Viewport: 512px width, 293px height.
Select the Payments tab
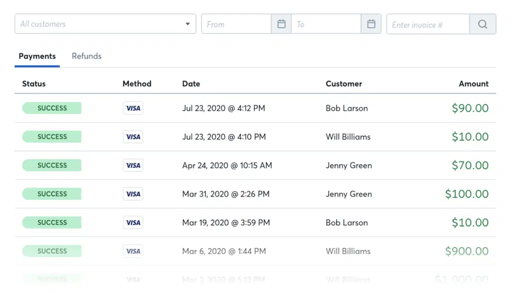[x=37, y=56]
